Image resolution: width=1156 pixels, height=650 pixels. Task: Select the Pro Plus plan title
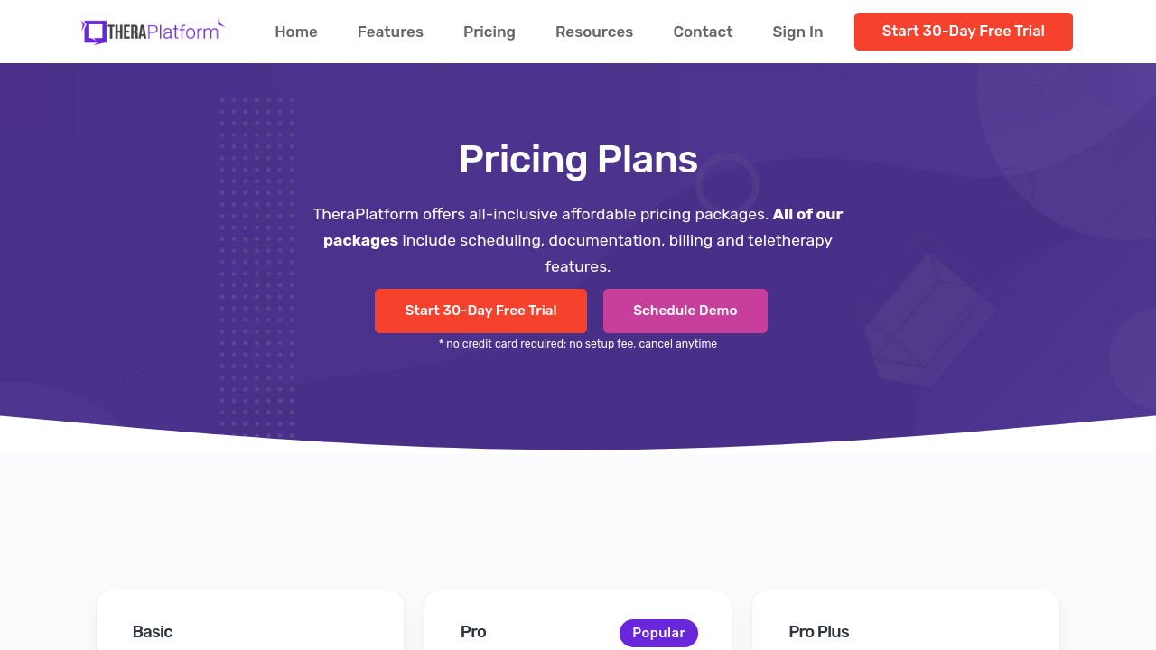tap(818, 632)
